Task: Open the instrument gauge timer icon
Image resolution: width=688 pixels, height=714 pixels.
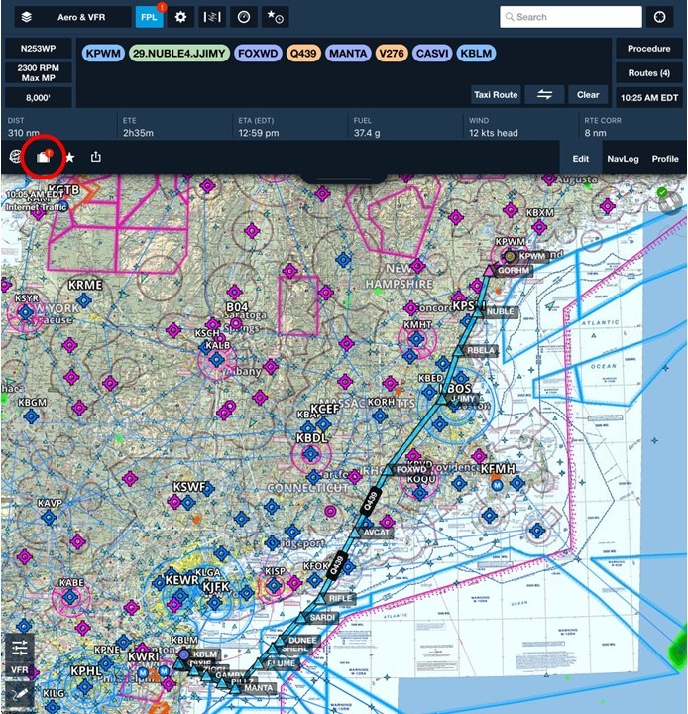Action: [244, 17]
